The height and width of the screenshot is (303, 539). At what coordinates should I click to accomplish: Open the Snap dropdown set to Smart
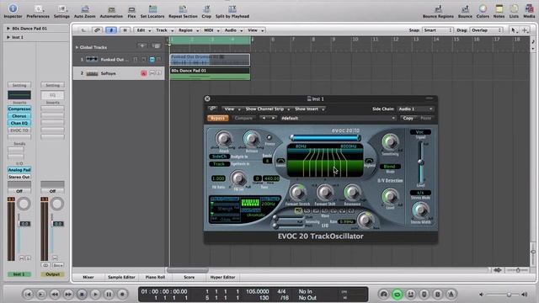tap(438, 30)
